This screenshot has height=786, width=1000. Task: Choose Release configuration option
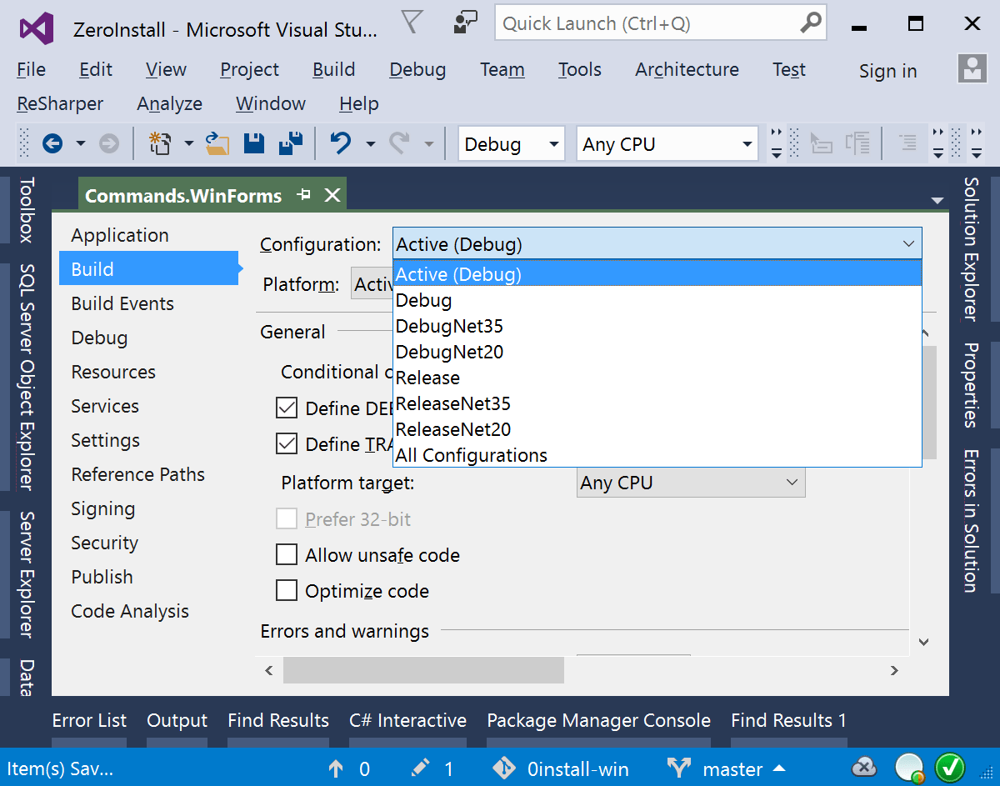tap(657, 378)
